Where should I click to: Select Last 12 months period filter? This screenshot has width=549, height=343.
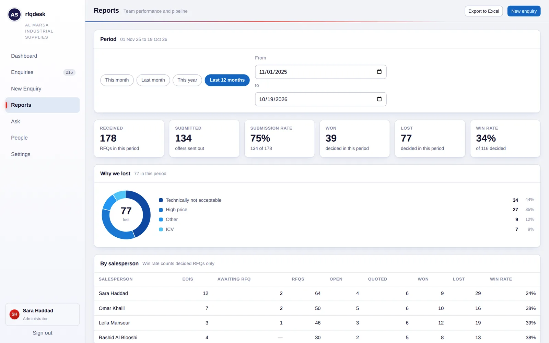227,80
